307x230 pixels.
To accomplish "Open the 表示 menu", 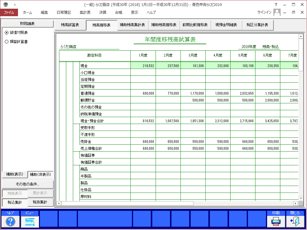I will point(135,12).
